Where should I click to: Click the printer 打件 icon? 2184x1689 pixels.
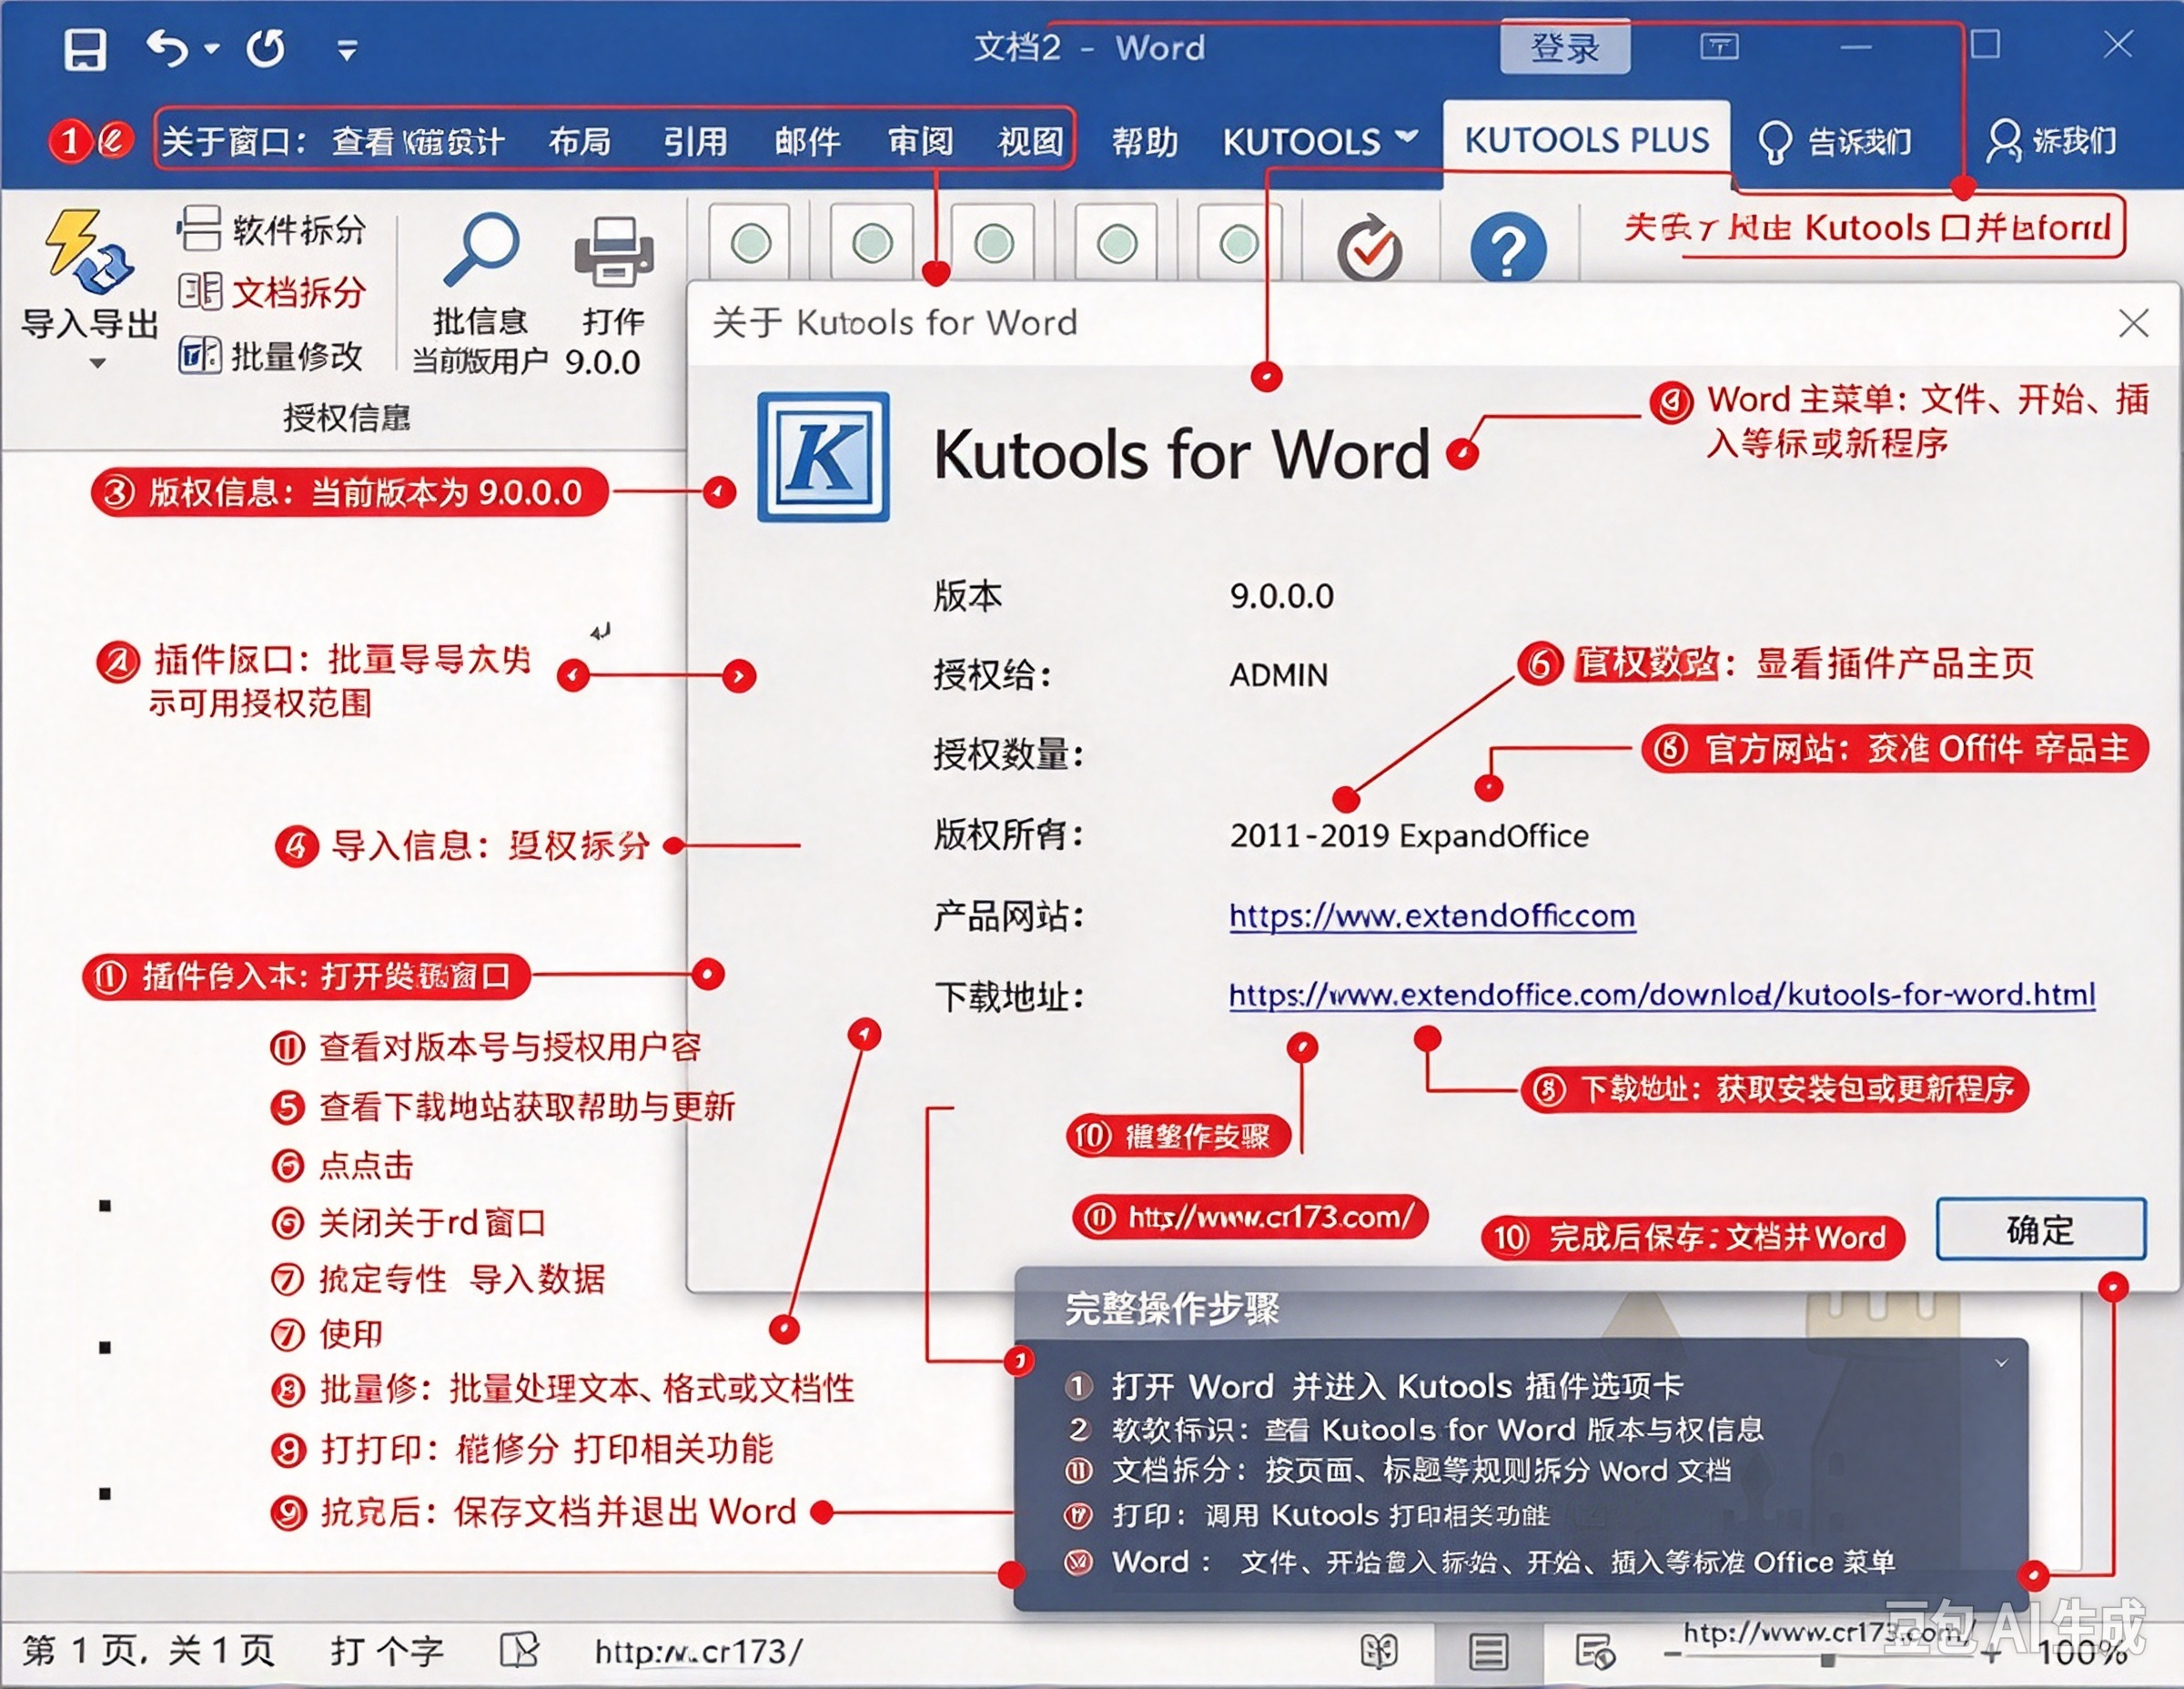pyautogui.click(x=614, y=251)
